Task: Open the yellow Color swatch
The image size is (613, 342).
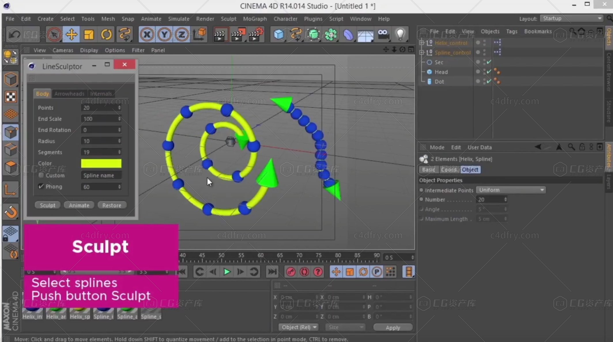Action: (101, 163)
